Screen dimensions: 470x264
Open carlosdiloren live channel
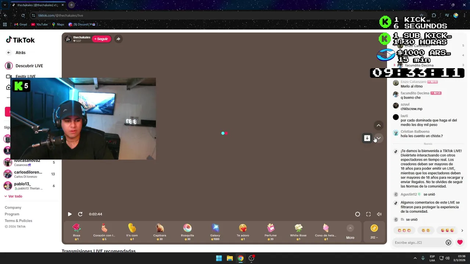[29, 174]
